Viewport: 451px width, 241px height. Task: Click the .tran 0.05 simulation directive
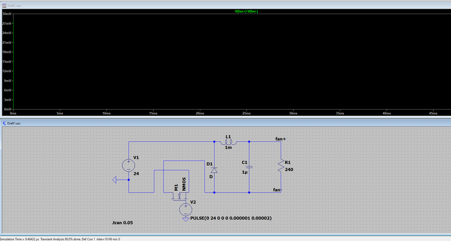[x=122, y=223]
